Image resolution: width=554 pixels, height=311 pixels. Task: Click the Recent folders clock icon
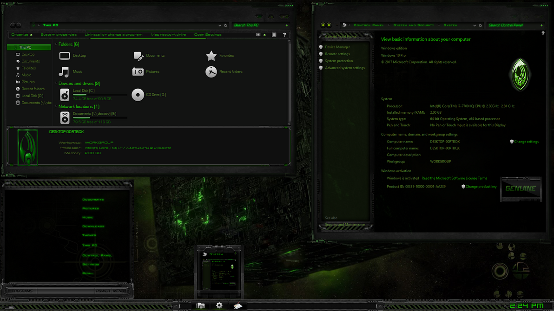pyautogui.click(x=211, y=72)
